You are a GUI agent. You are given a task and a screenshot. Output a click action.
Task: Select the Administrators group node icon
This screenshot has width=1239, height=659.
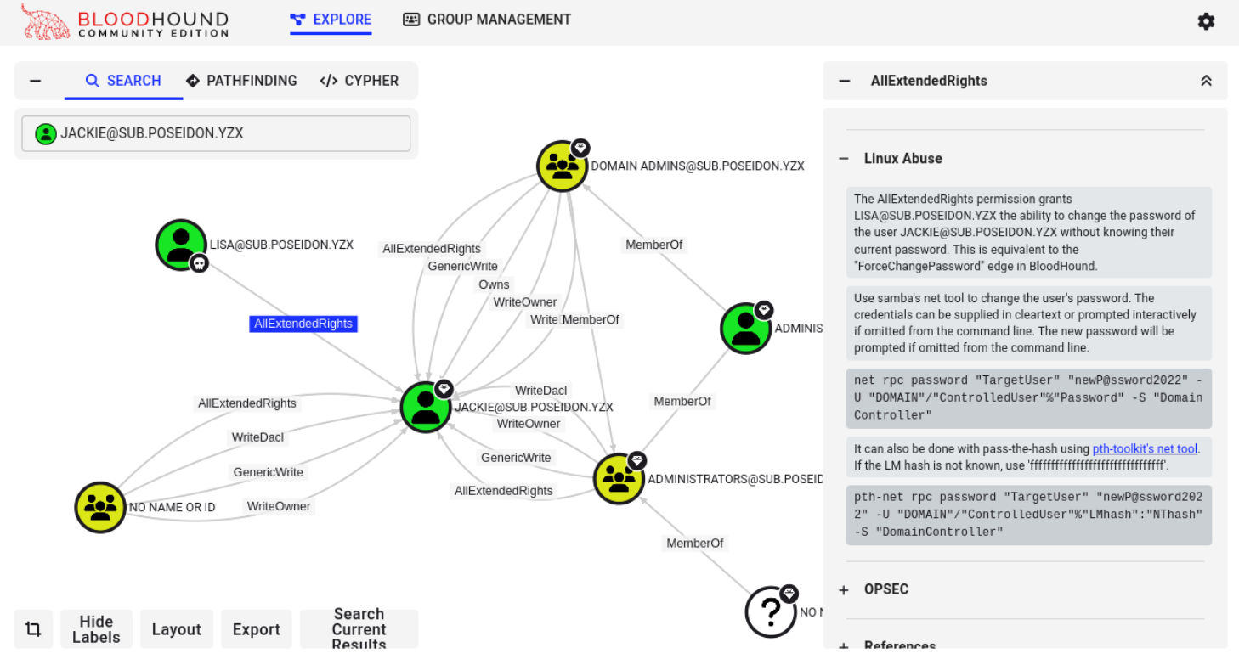coord(619,479)
